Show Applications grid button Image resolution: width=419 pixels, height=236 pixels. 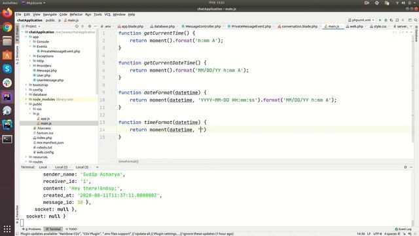(7, 229)
